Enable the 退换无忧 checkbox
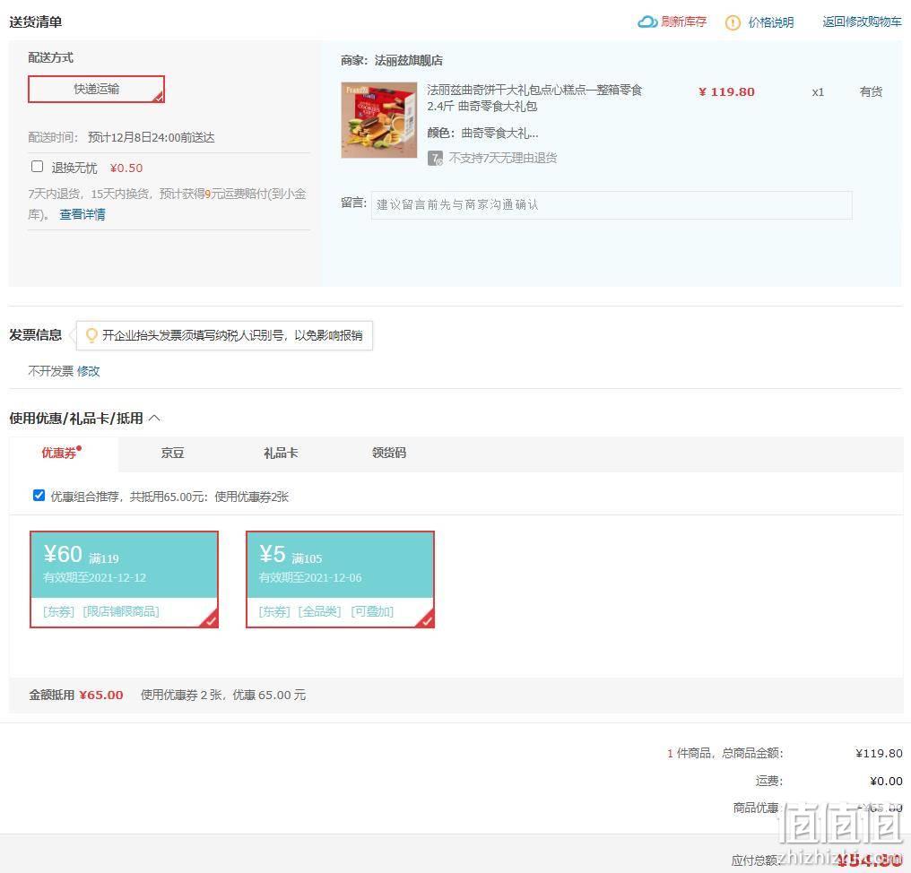 point(37,167)
